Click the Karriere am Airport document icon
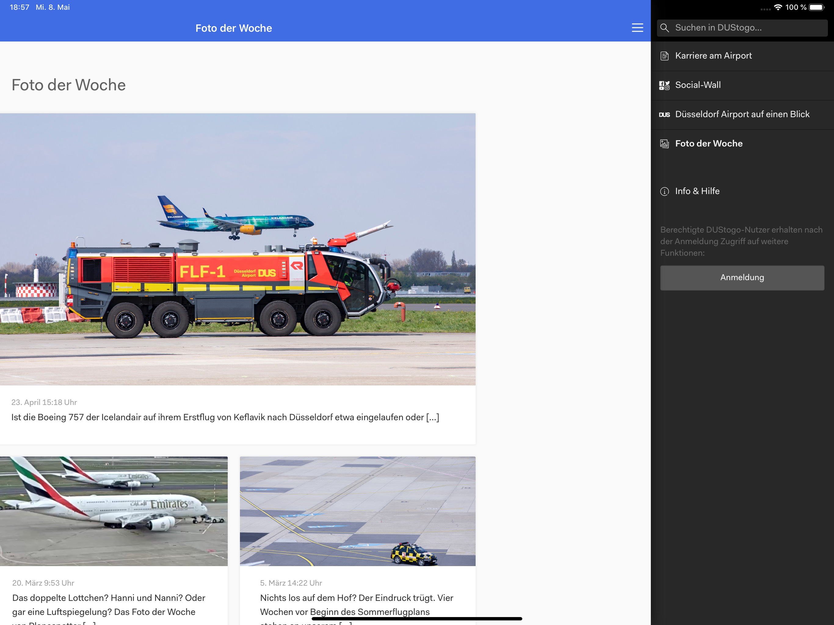Screen dimensions: 834x625 coord(664,56)
